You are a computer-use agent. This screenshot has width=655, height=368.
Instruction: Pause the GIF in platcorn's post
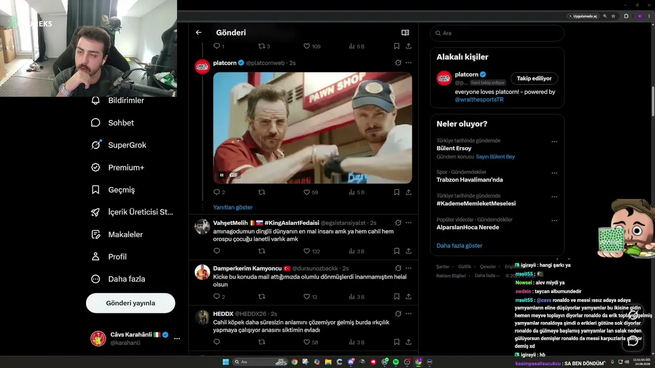(x=222, y=175)
